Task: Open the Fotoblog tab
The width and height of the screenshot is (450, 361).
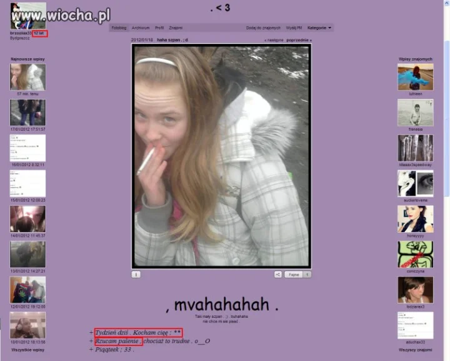Action: 119,28
